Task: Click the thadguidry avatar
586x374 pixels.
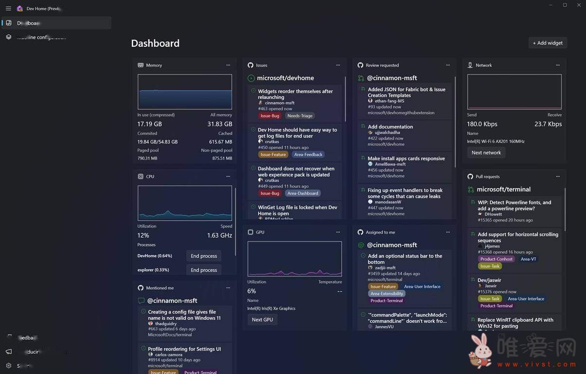Action: 150,323
